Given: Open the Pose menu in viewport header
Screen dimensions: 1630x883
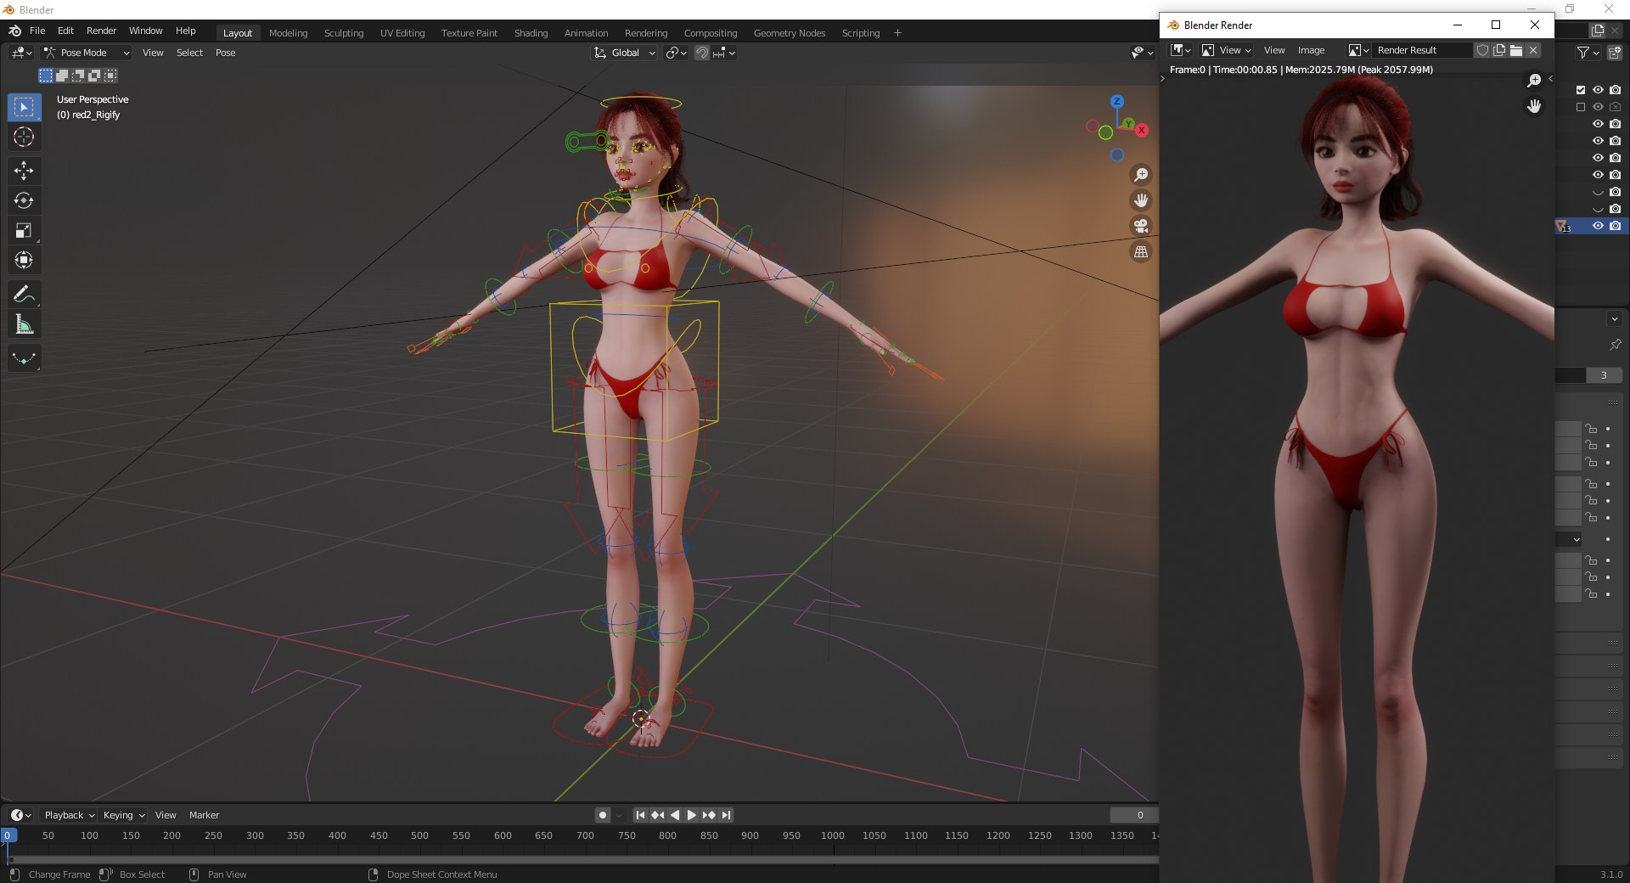Looking at the screenshot, I should click(225, 53).
